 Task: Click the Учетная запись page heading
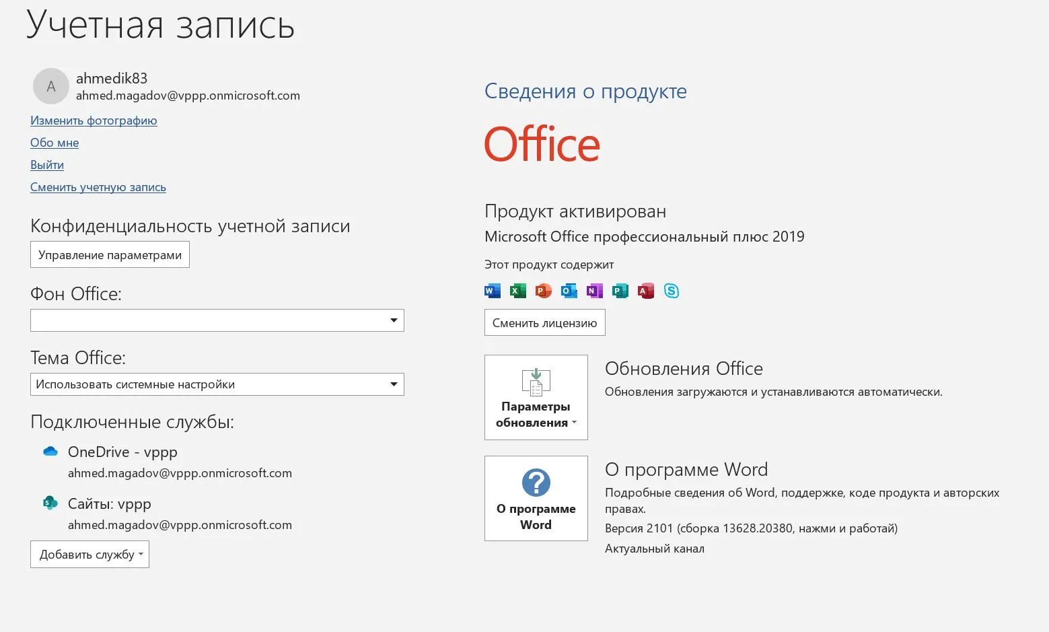point(161,26)
